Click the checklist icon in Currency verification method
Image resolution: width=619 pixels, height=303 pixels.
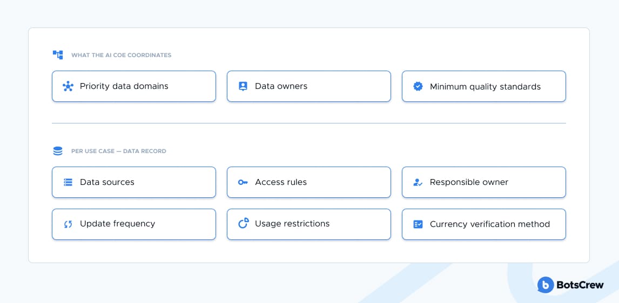418,224
